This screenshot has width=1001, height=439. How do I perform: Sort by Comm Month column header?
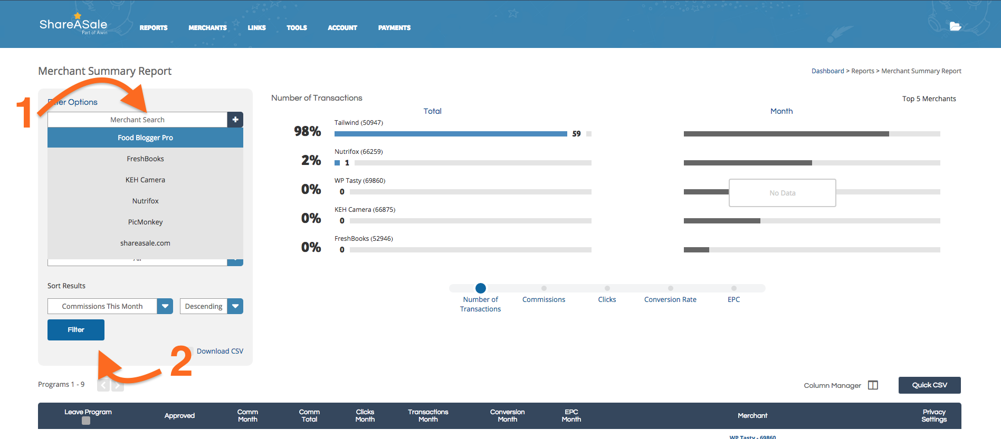coord(247,416)
